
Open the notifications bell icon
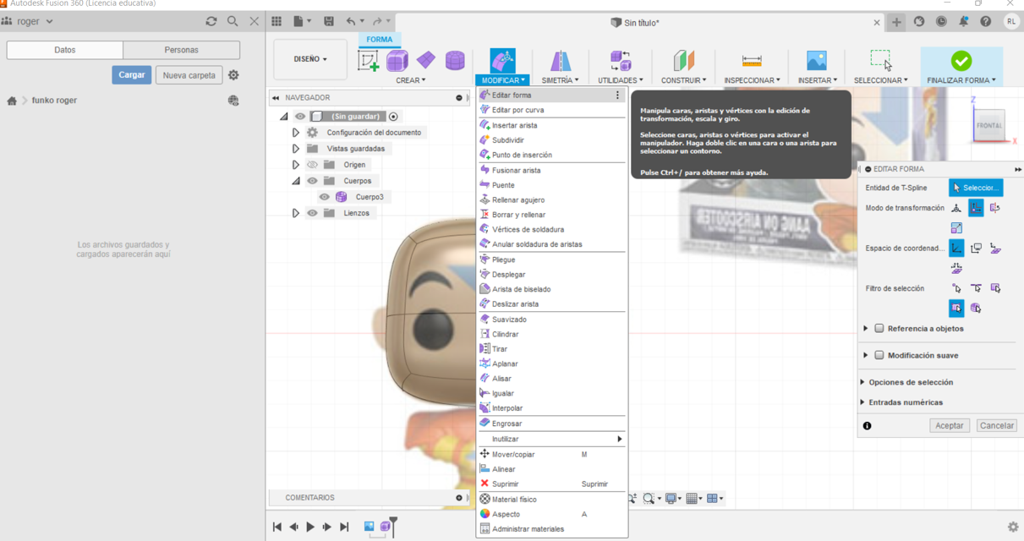click(x=963, y=22)
